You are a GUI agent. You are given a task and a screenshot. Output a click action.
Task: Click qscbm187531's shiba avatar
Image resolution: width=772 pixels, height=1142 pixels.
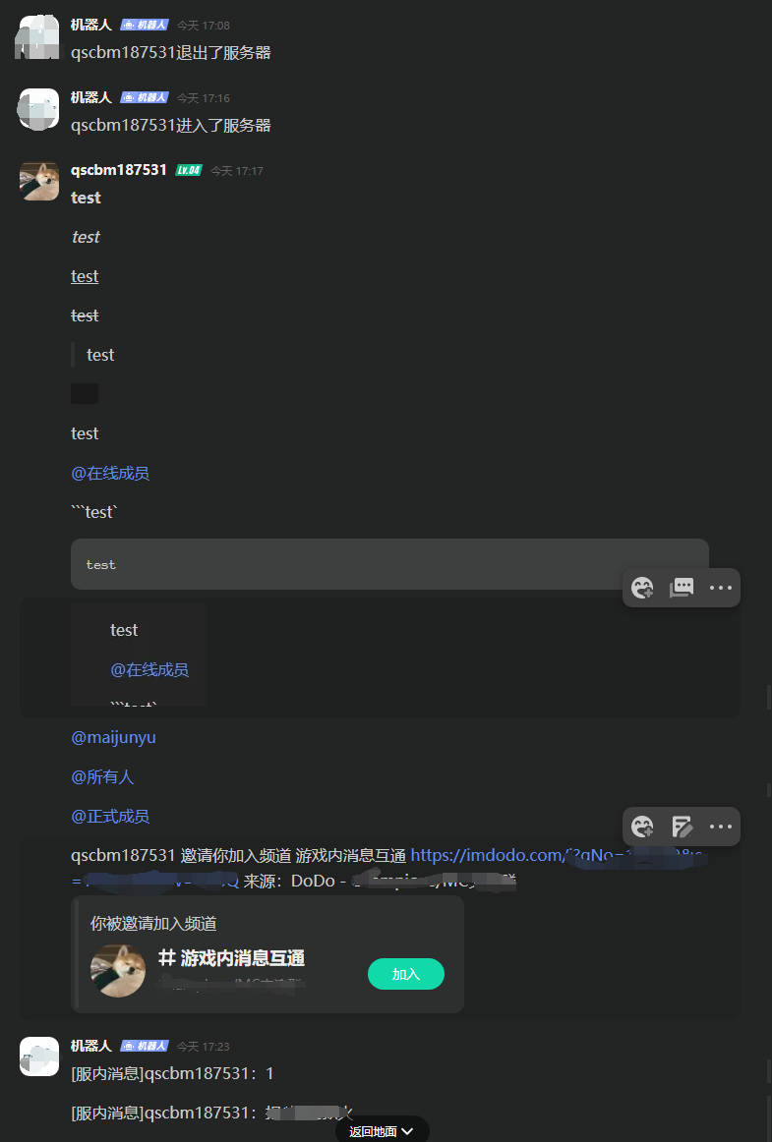tap(39, 182)
